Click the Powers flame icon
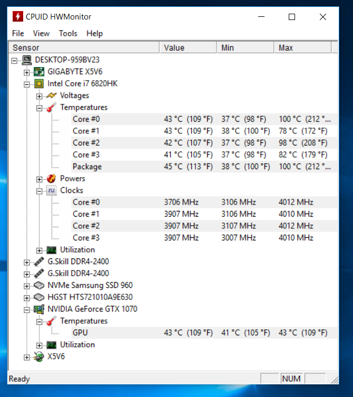Screen dimensions: 353x397 51,179
